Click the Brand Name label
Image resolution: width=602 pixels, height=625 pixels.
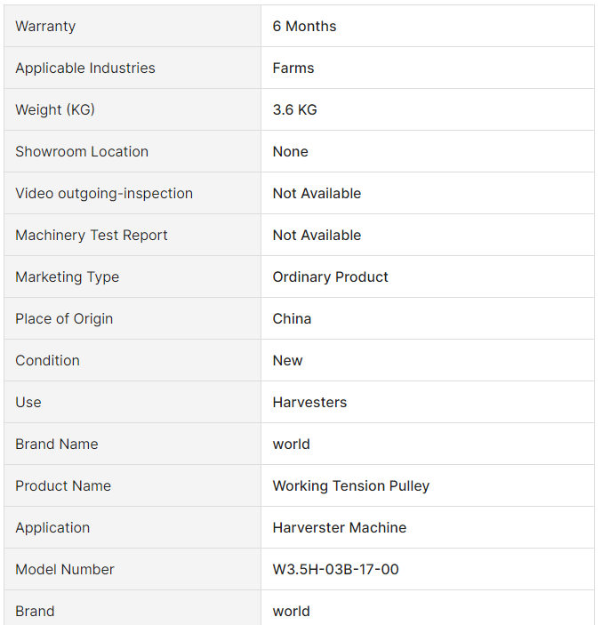click(57, 445)
